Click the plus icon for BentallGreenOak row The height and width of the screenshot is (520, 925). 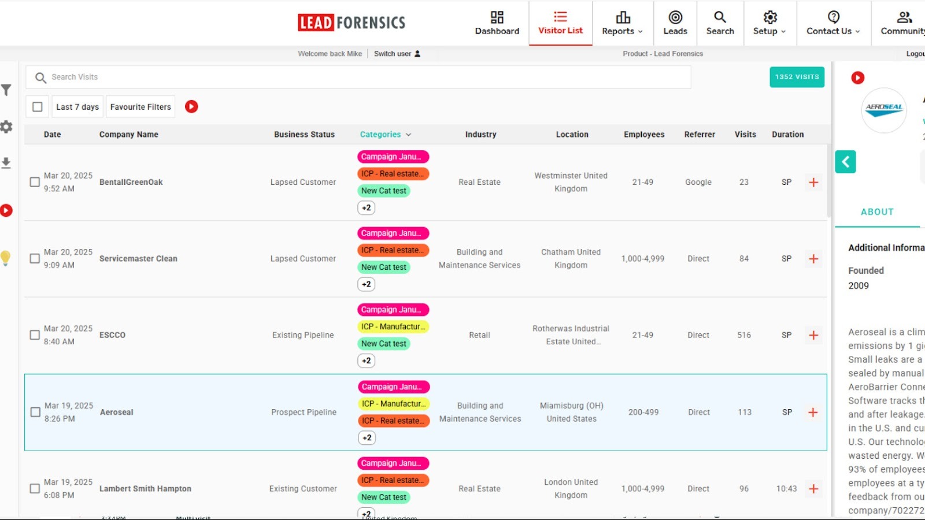[x=813, y=183]
